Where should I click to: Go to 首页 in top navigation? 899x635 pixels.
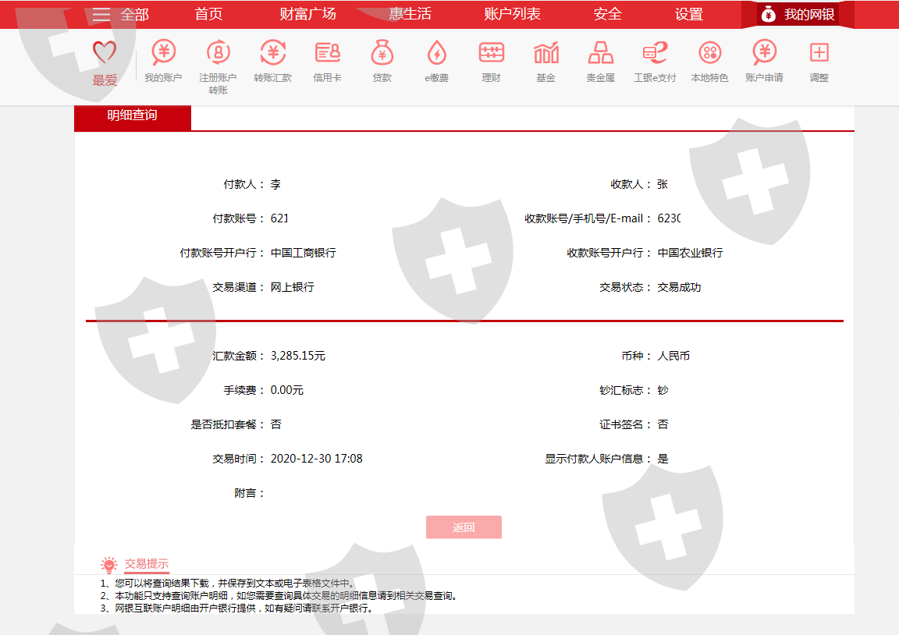coord(208,14)
